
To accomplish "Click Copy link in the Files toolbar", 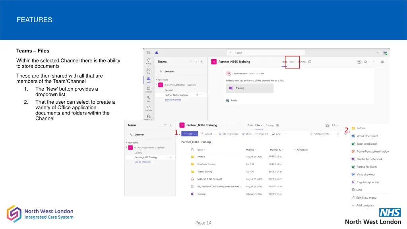I will 262,134.
